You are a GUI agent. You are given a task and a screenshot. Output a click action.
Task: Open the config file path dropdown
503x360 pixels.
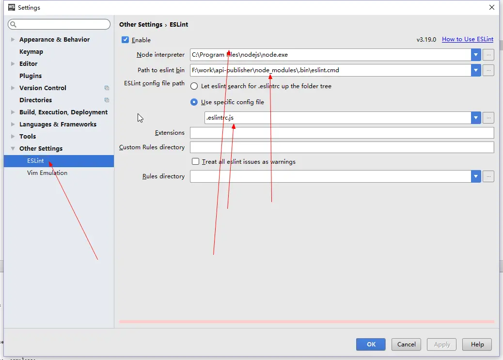click(476, 118)
